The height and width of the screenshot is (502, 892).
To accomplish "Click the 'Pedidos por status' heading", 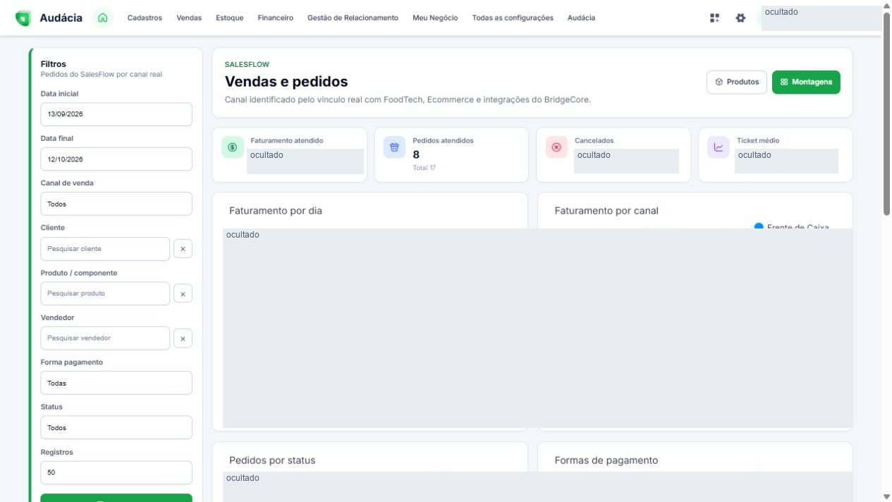I will pos(272,460).
